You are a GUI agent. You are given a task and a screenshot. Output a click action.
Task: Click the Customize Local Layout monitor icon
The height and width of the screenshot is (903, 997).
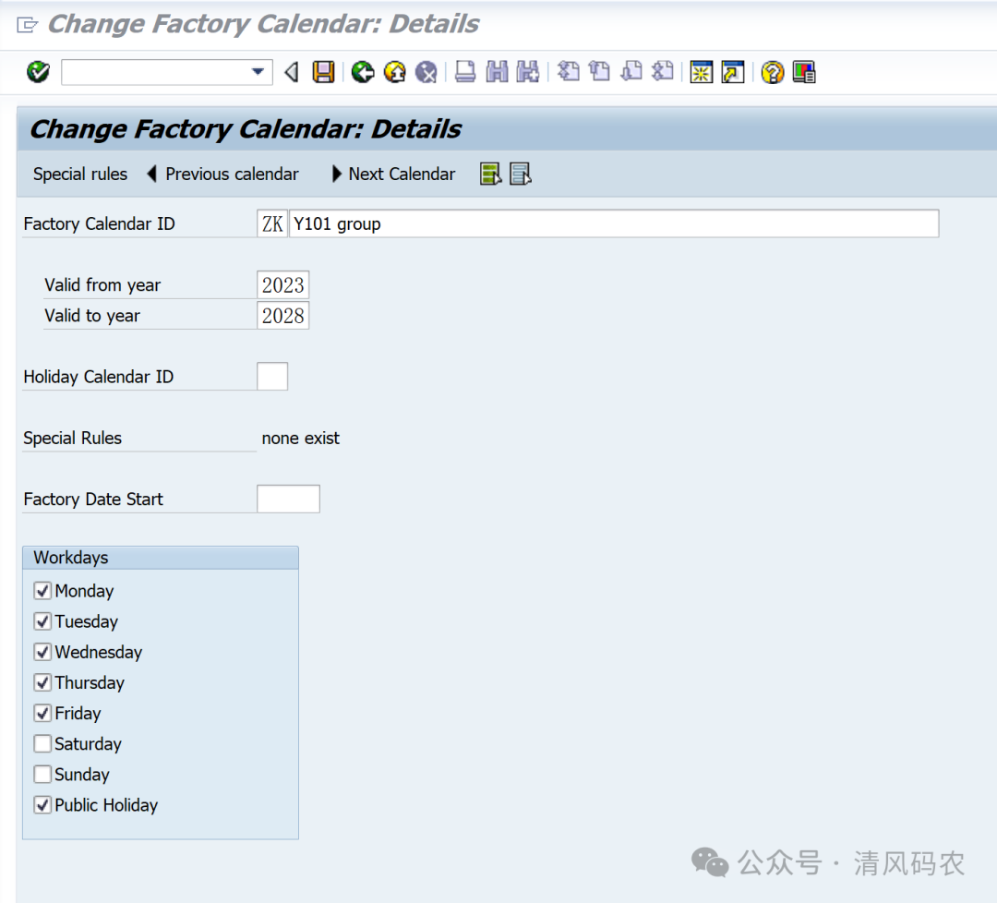804,72
